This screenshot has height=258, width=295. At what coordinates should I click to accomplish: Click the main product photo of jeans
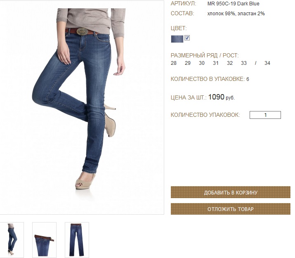(x=82, y=107)
